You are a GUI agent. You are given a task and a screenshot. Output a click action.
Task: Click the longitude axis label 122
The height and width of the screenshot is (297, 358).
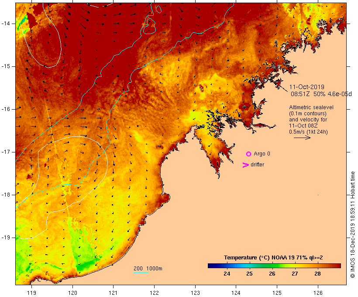(155, 293)
